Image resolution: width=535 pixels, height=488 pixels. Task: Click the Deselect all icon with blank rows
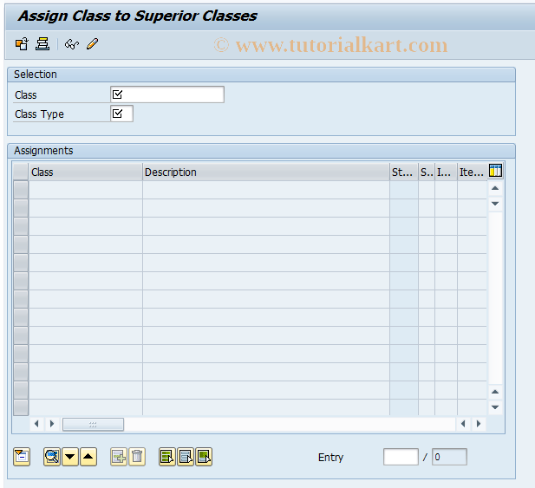(x=186, y=457)
